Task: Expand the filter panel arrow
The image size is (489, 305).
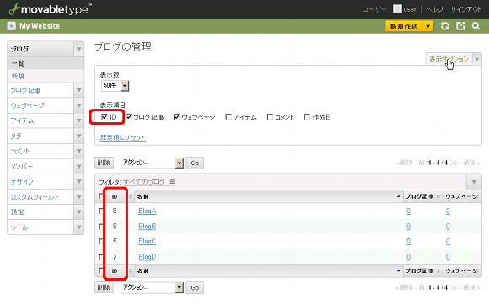Action: click(474, 182)
